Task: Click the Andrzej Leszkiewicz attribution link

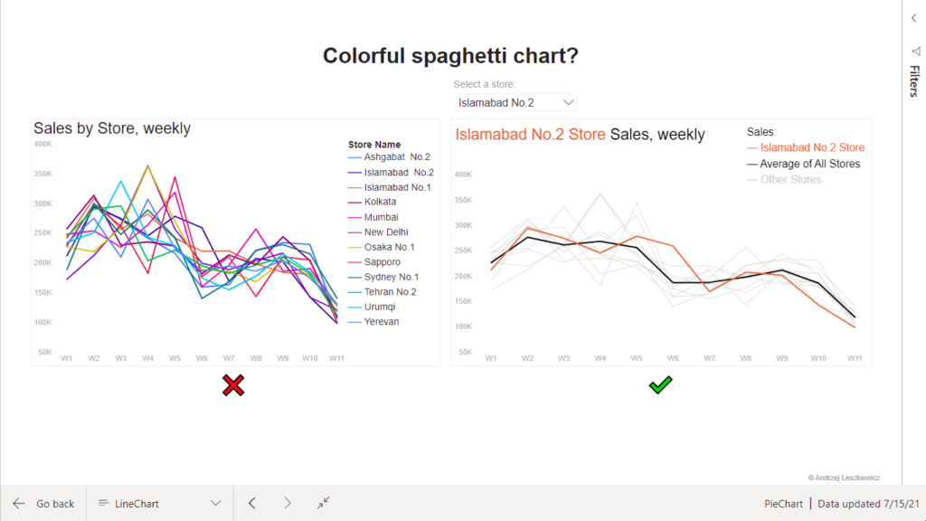Action: [x=844, y=478]
